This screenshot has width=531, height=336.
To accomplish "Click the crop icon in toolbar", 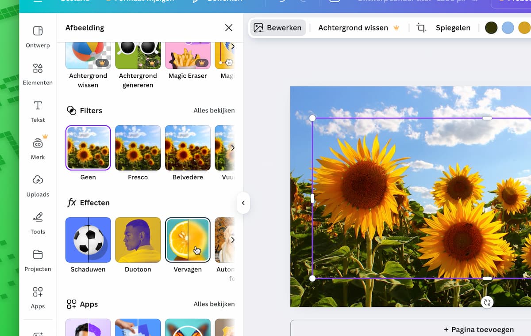I will [421, 28].
